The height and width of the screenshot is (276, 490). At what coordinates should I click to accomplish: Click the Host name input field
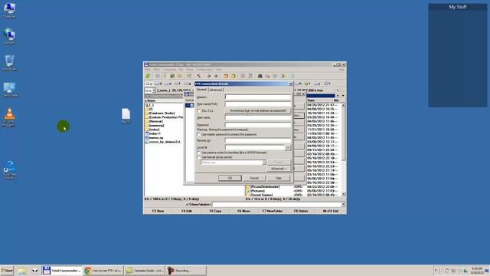point(258,104)
